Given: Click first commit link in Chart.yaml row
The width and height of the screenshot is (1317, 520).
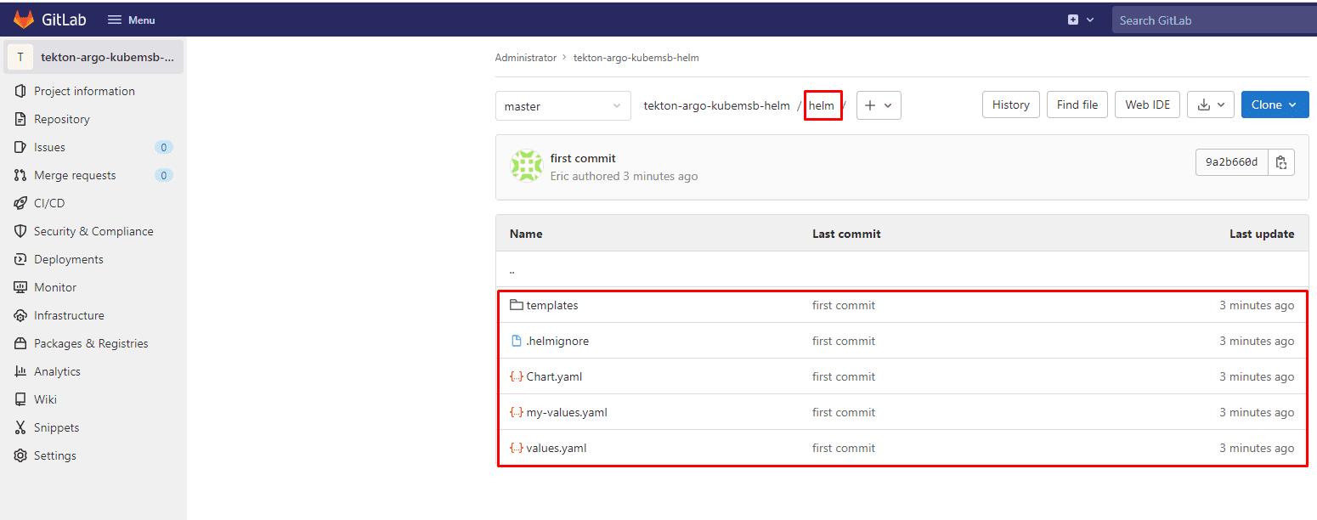Looking at the screenshot, I should pyautogui.click(x=844, y=376).
